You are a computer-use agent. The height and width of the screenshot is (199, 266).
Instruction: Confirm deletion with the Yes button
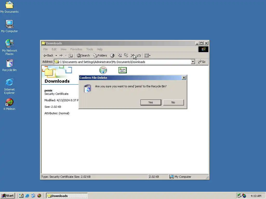[151, 102]
